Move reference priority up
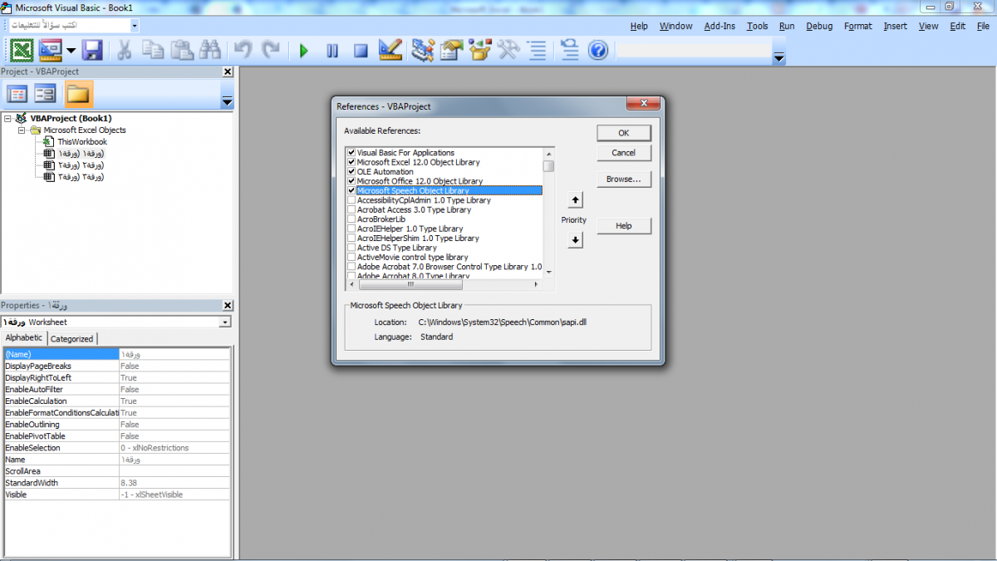 [576, 199]
